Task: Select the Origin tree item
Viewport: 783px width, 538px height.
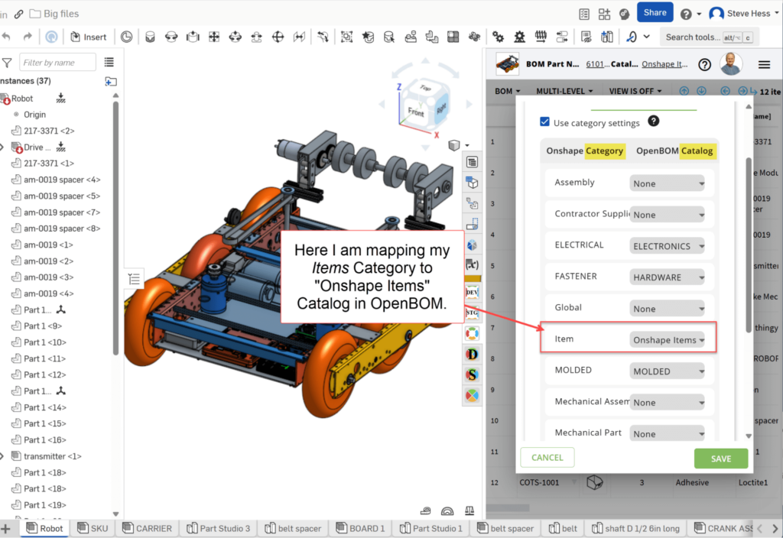Action: [34, 115]
